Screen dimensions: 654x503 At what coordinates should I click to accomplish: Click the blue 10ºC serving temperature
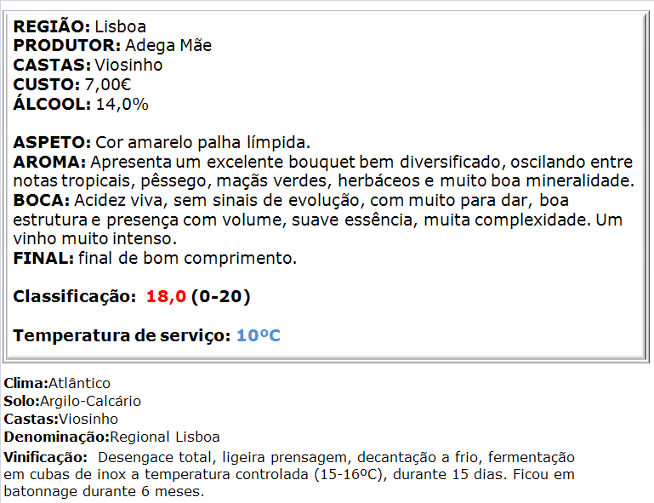pos(259,335)
